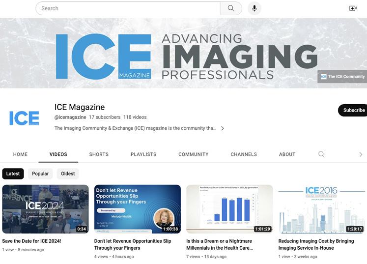
Task: Click the 1:00:38 duration badge
Action: (x=170, y=229)
